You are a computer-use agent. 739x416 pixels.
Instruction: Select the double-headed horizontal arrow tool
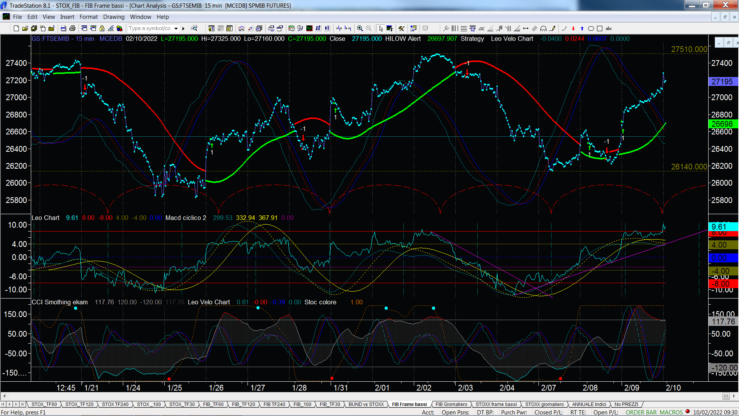pos(526,29)
